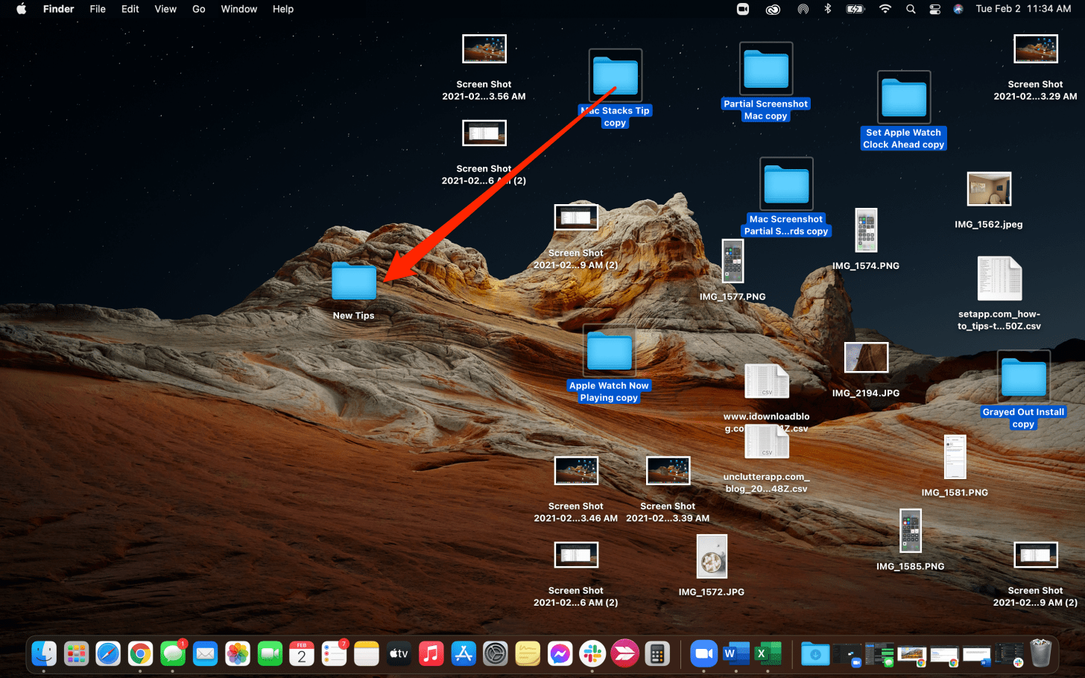Open Slack in the Dock
Viewport: 1085px width, 678px height.
[592, 654]
